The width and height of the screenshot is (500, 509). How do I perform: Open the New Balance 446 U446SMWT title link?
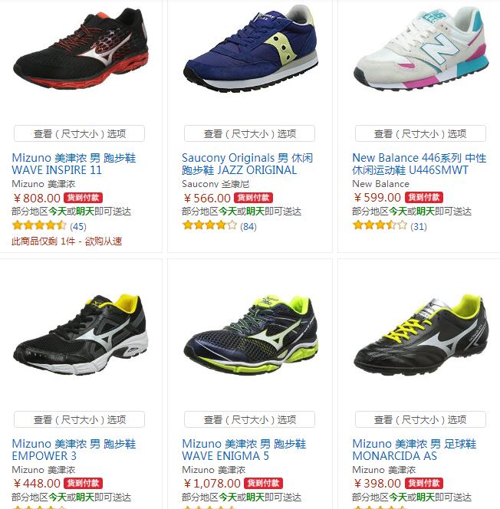point(419,164)
